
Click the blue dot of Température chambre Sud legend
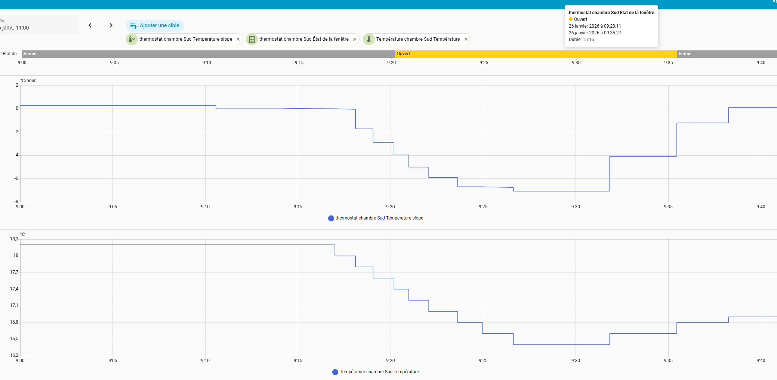tap(335, 372)
